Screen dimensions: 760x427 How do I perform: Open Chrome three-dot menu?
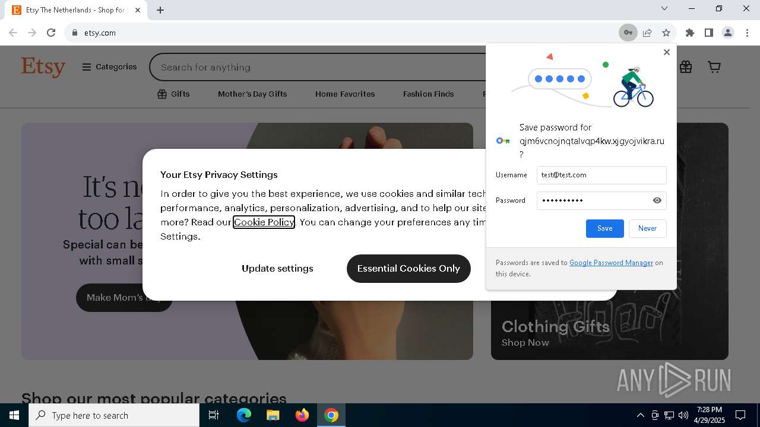click(747, 33)
